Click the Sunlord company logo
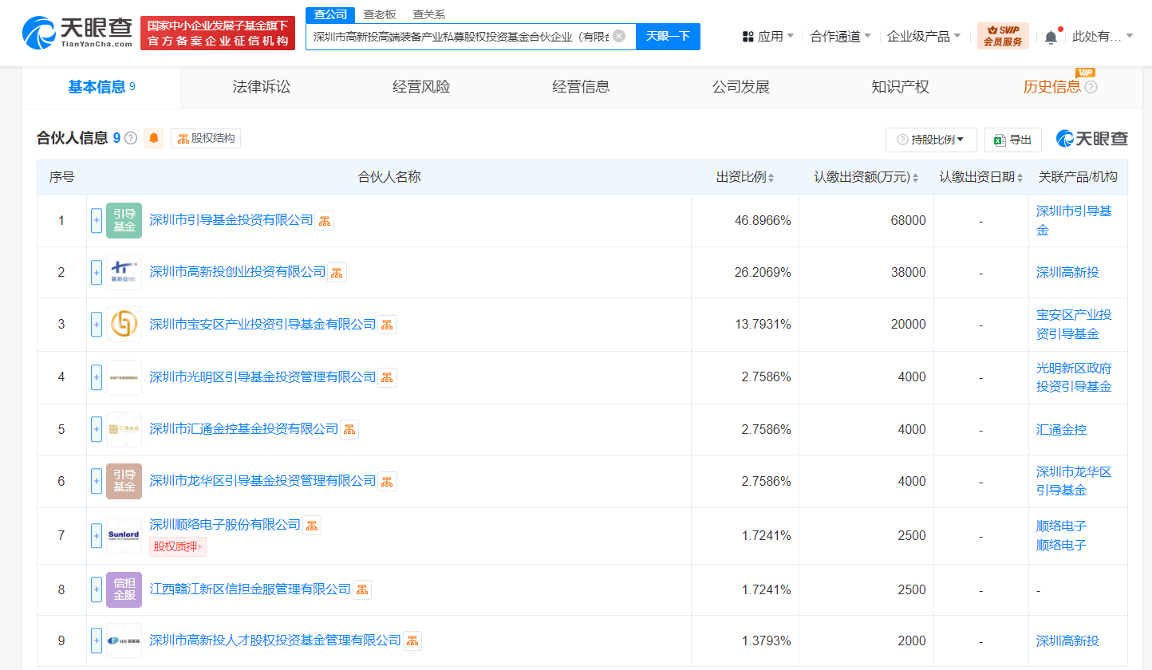The width and height of the screenshot is (1152, 670). [x=124, y=535]
